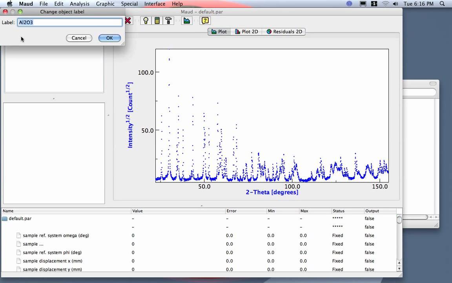Image resolution: width=452 pixels, height=283 pixels.
Task: Click the Apple menu icon
Action: (9, 4)
